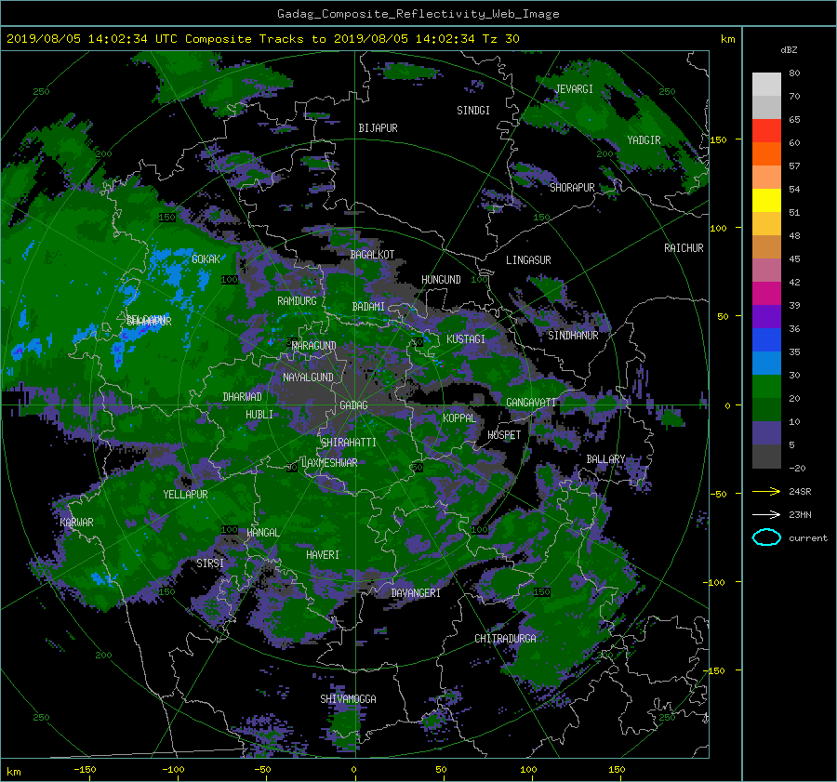This screenshot has height=782, width=837.
Task: Click the SHIRAHATTI city label
Action: [x=349, y=443]
